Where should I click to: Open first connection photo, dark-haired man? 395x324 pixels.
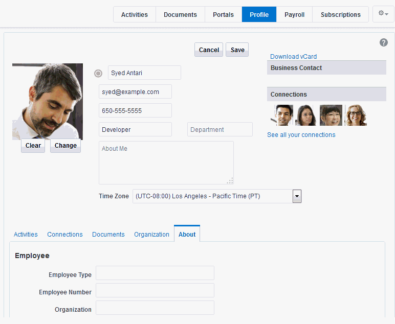pyautogui.click(x=282, y=115)
